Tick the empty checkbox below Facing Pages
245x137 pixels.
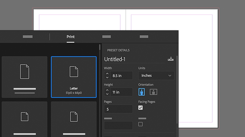(140, 124)
